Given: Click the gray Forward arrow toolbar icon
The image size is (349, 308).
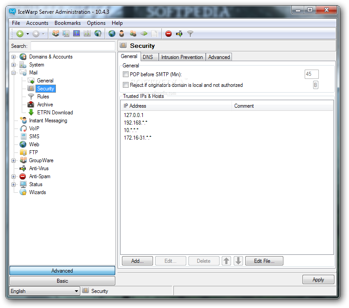Looking at the screenshot, I should pos(36,34).
